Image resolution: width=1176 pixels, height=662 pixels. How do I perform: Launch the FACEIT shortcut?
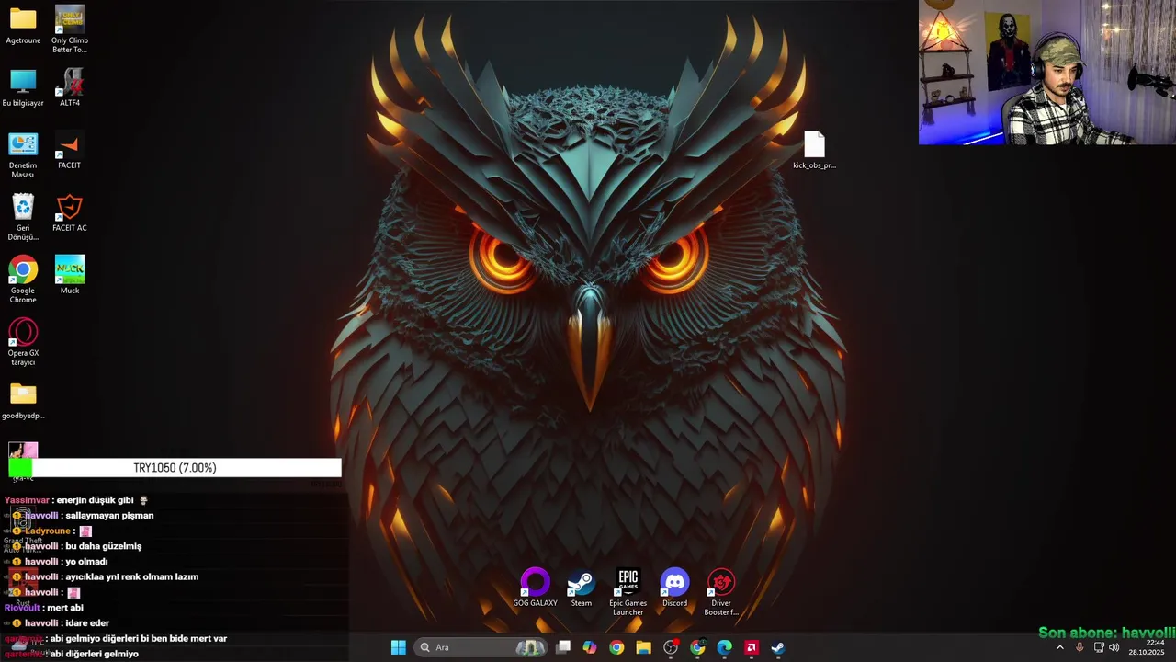(70, 151)
